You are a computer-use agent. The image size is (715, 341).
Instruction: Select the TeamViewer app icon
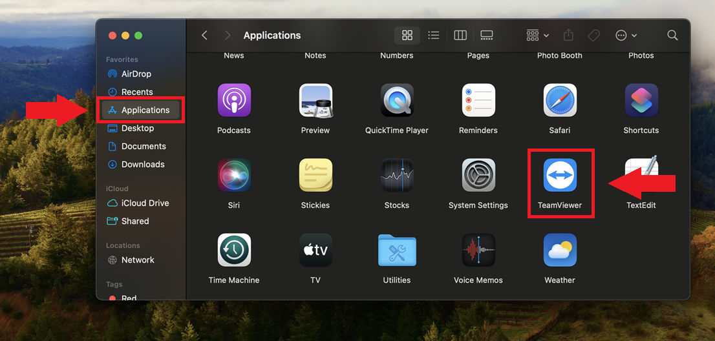pos(560,175)
